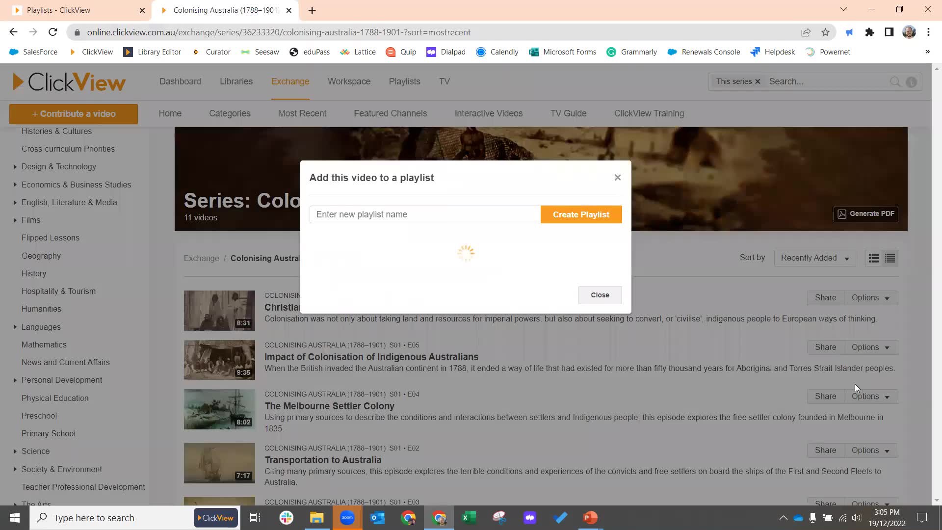Click the search magnifier icon

pos(895,81)
